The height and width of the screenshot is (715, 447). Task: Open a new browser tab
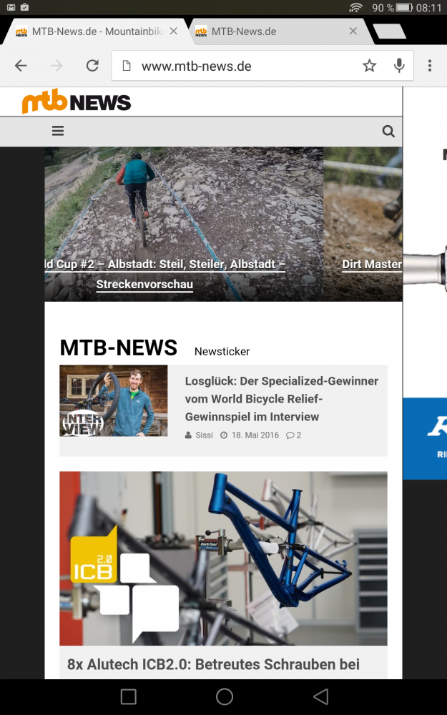tap(389, 31)
